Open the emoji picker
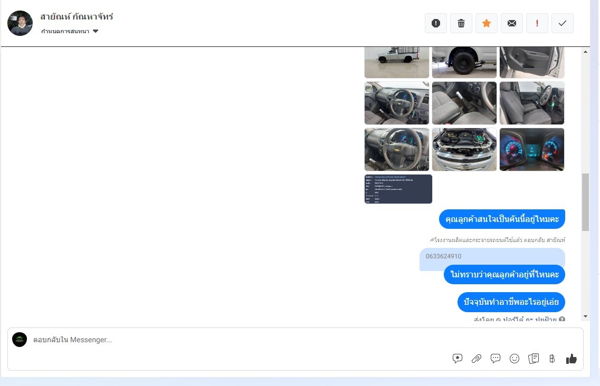 (515, 359)
